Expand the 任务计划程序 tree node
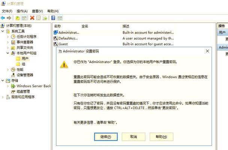This screenshot has height=150, width=228. pyautogui.click(x=8, y=37)
